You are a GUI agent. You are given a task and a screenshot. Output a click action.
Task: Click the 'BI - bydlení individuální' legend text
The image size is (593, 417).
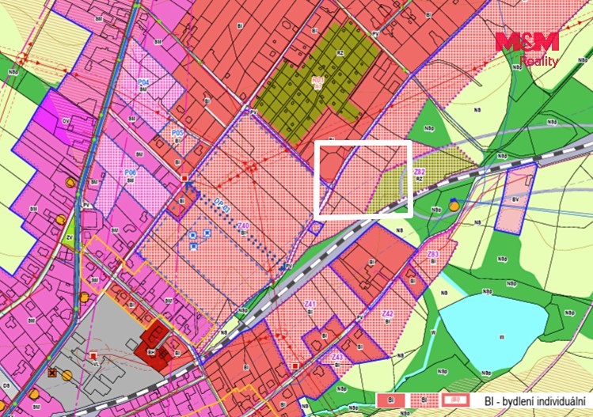tap(534, 400)
